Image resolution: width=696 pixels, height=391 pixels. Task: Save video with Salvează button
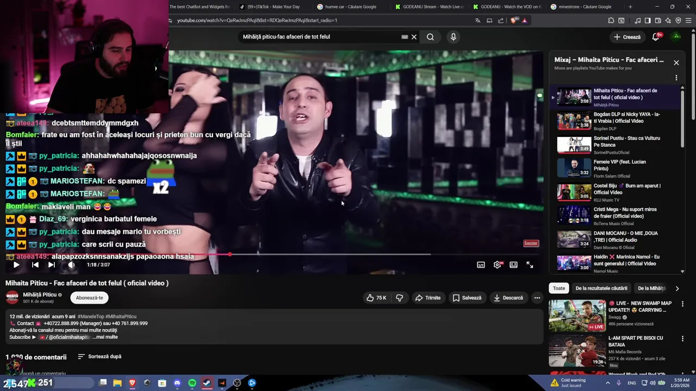pos(467,298)
